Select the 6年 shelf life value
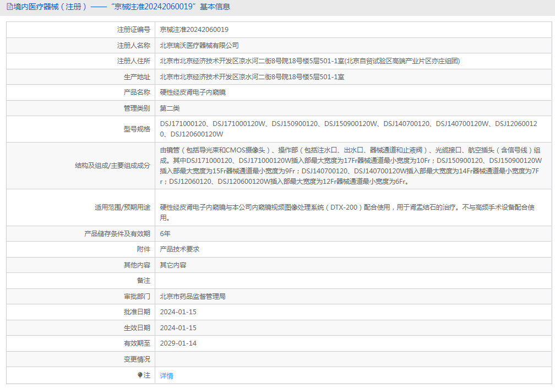 [165, 233]
